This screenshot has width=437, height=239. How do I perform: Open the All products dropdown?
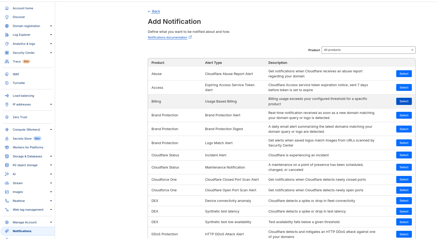click(x=368, y=50)
